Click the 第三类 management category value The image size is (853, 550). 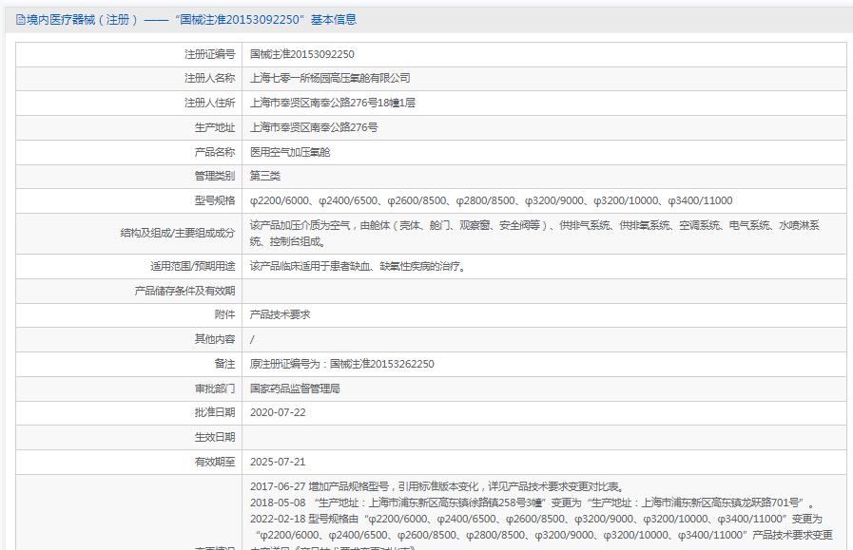pyautogui.click(x=265, y=176)
